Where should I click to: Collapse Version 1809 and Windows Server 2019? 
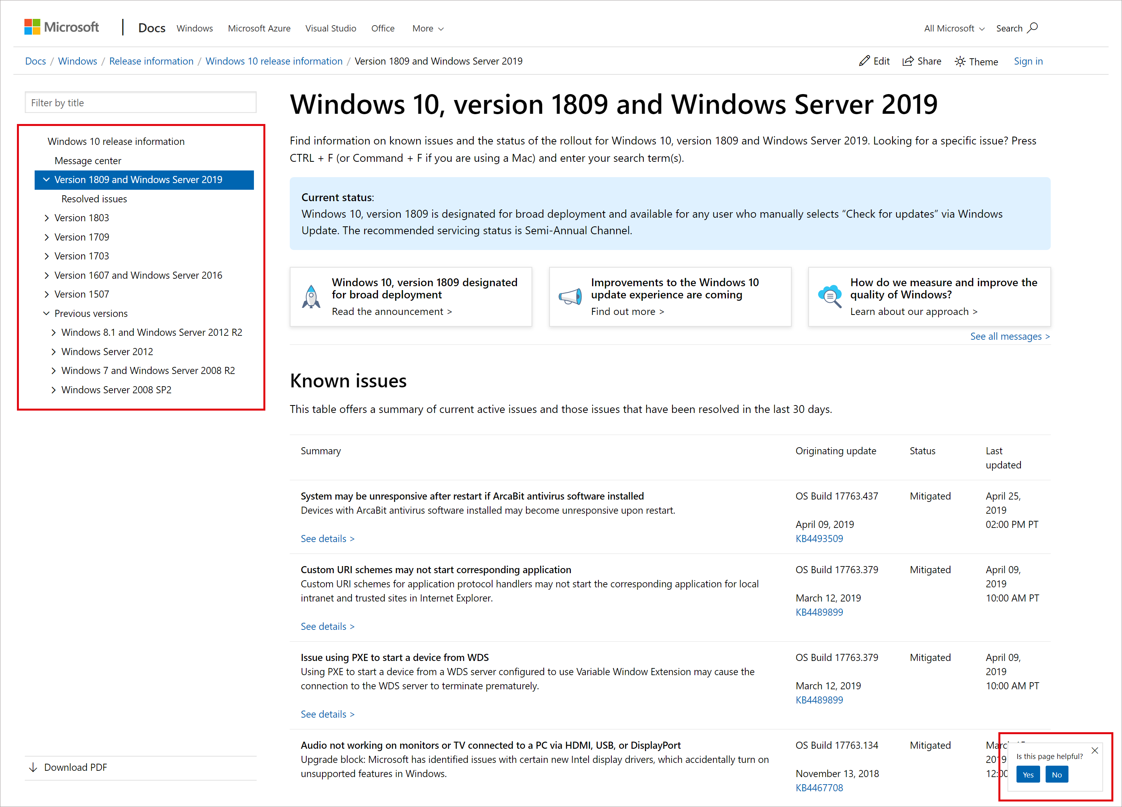pos(46,180)
